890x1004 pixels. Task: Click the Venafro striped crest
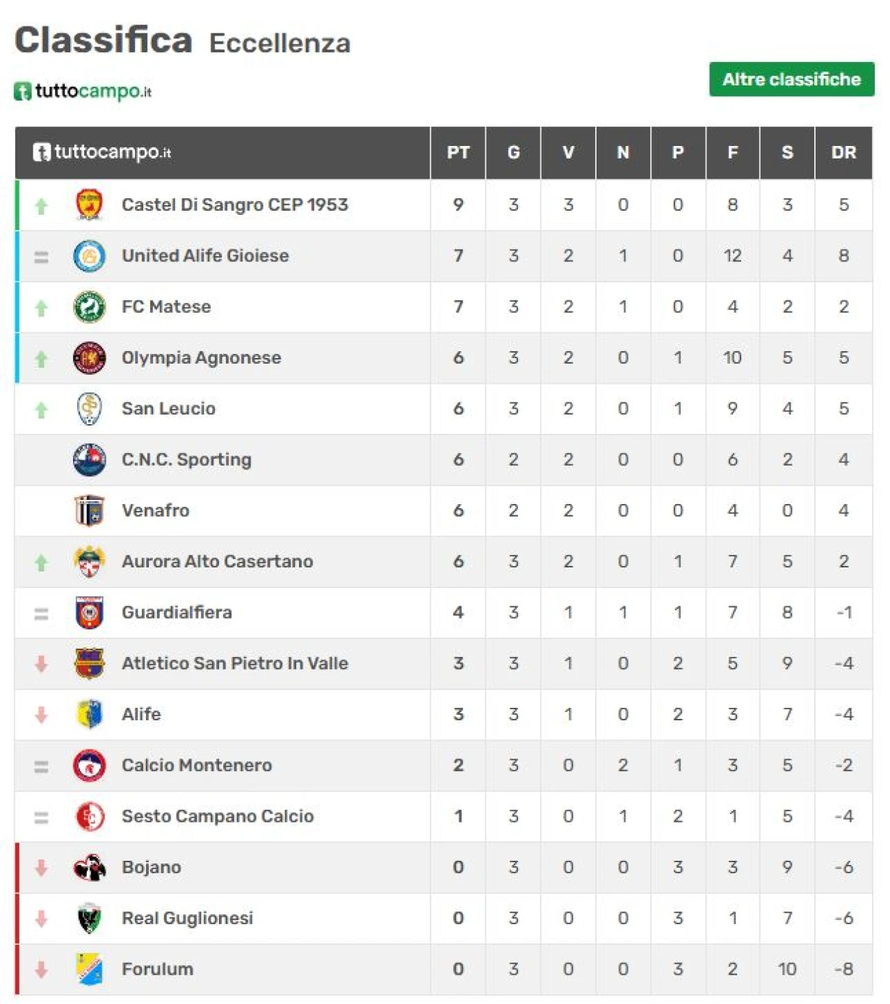[89, 510]
